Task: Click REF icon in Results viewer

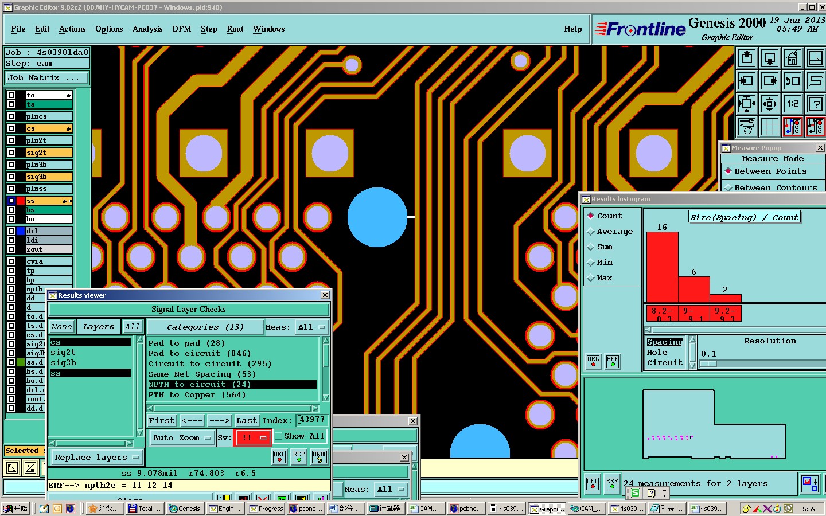Action: (299, 457)
